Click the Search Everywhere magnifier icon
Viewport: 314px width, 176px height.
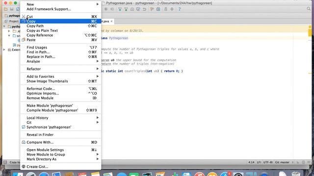click(x=309, y=9)
